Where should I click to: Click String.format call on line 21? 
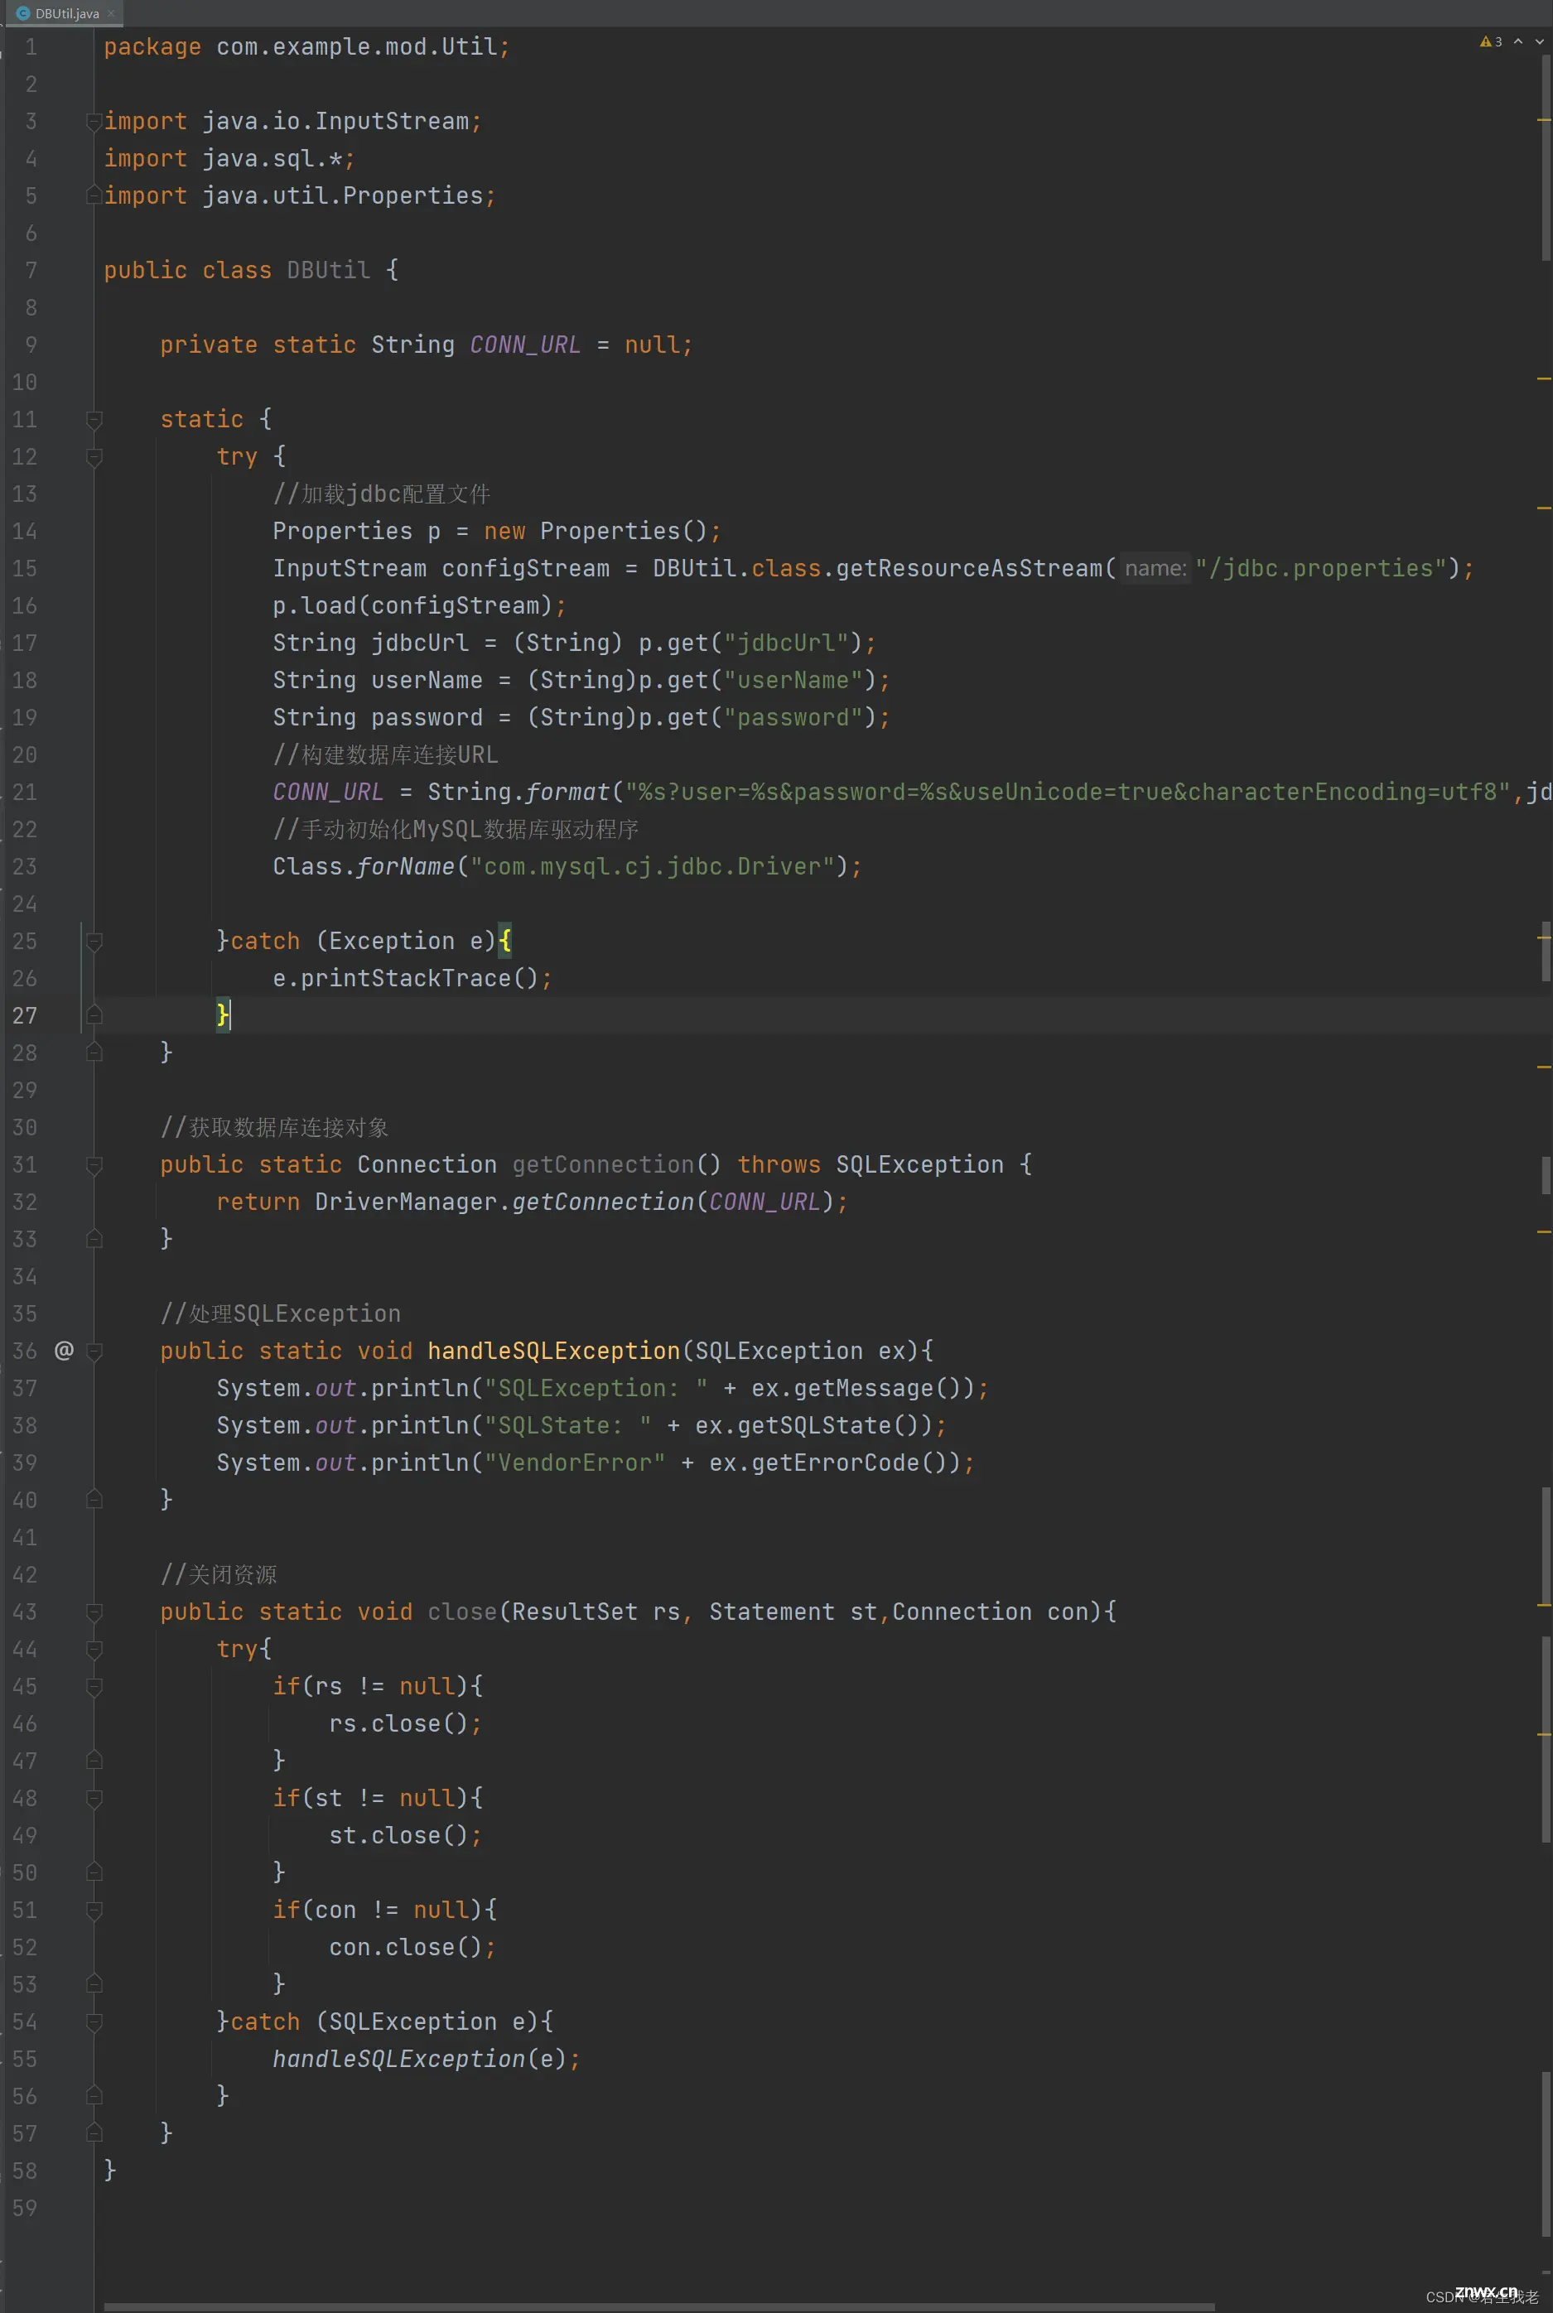pos(519,793)
